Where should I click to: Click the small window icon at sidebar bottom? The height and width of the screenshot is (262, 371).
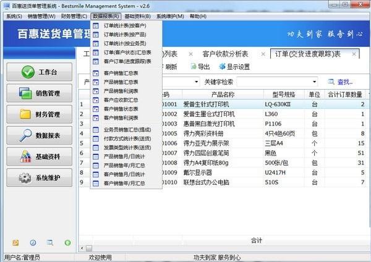pyautogui.click(x=50, y=243)
